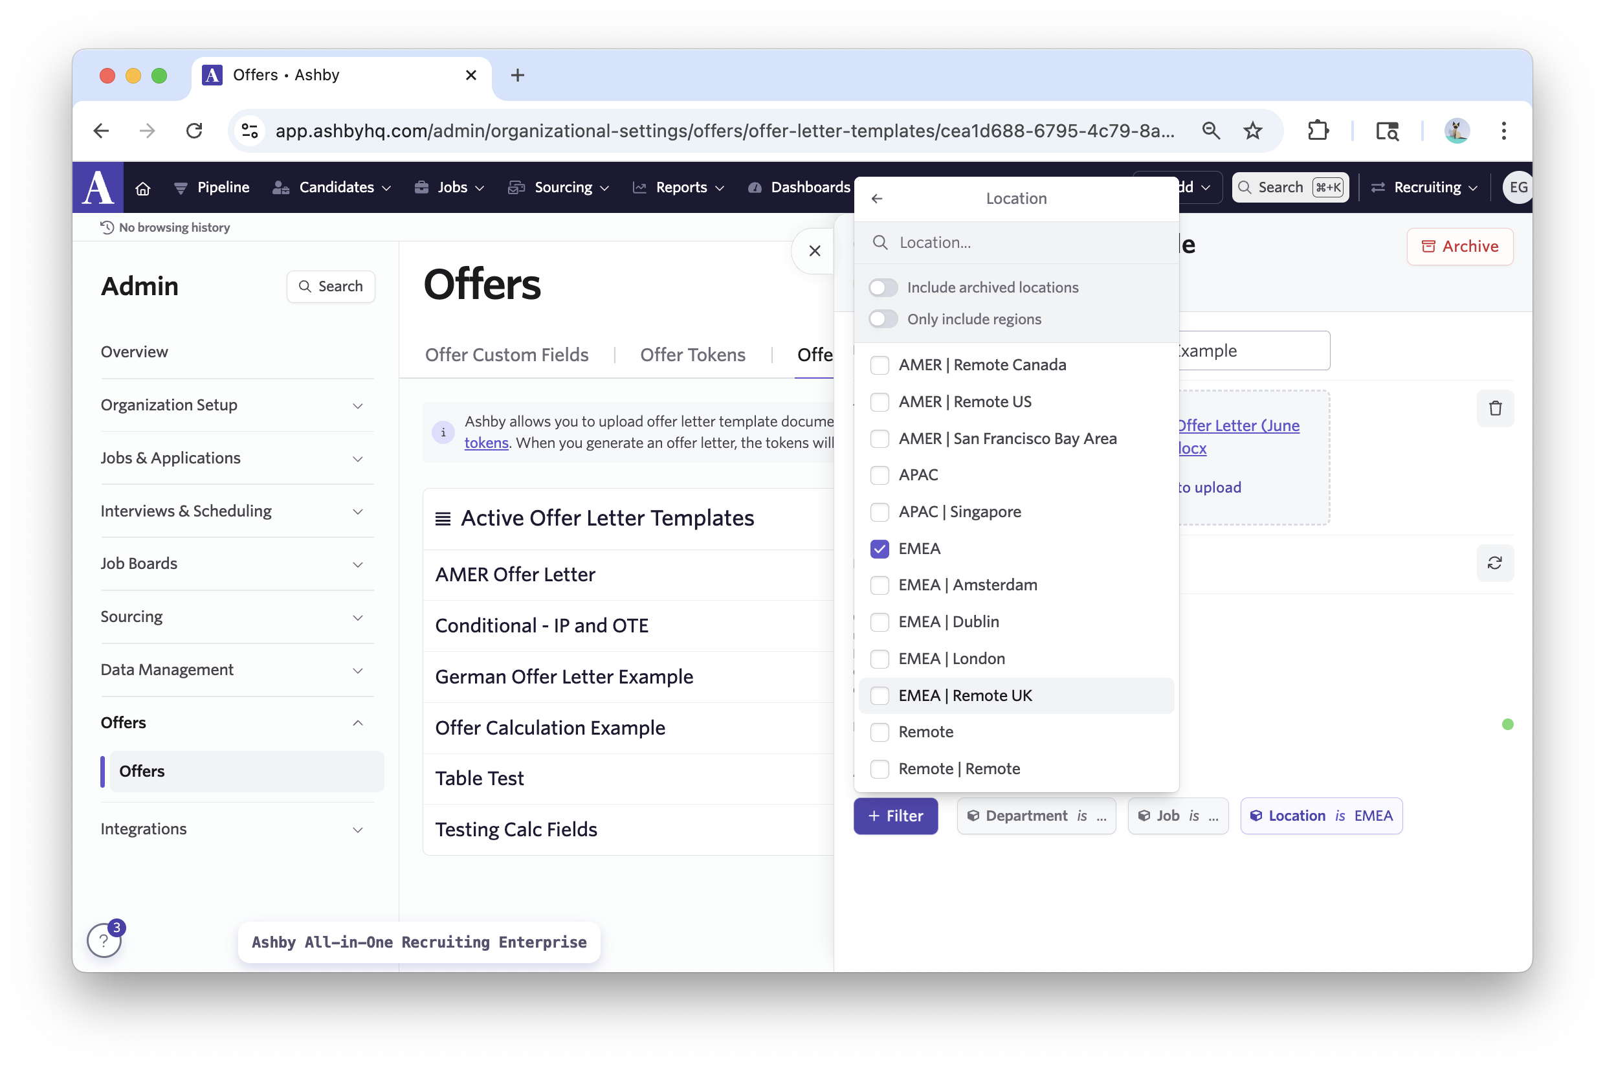Uncheck the EMEA checkbox
1605x1068 pixels.
(x=880, y=548)
